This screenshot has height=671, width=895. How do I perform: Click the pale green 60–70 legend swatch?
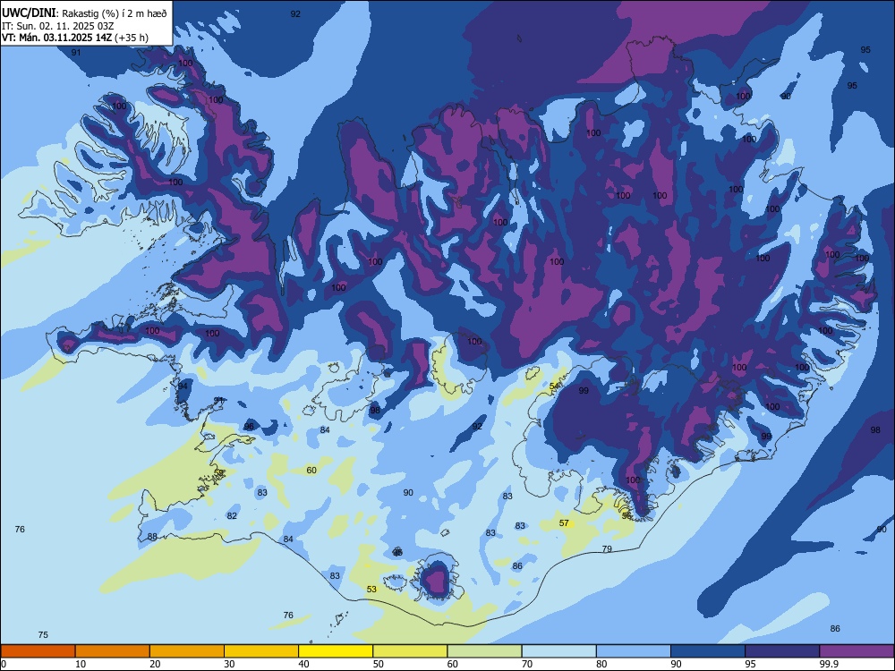pos(484,651)
